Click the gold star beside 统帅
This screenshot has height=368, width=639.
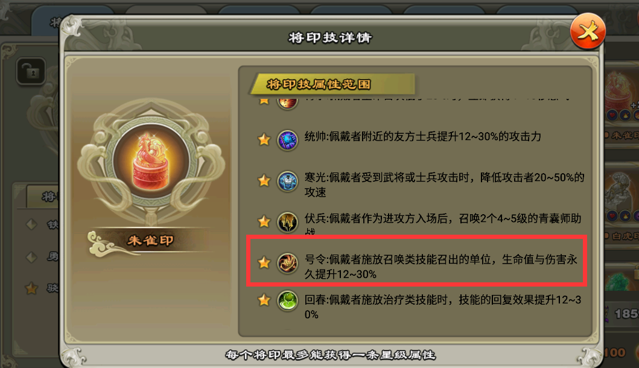[264, 140]
